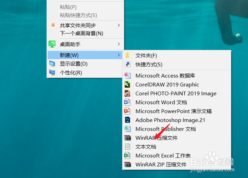Select 共享文件夹同步 menu item
The image size is (248, 178).
click(x=85, y=25)
